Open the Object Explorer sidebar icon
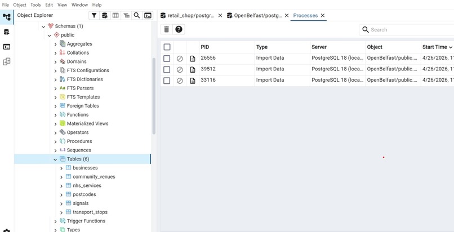 tap(7, 17)
